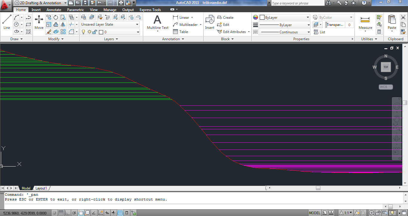This screenshot has width=408, height=216.
Task: Select the Line drawing tool
Action: (7, 22)
